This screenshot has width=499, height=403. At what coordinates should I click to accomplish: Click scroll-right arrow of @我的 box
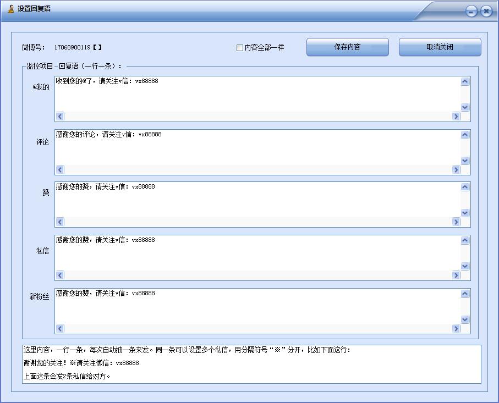[456, 117]
